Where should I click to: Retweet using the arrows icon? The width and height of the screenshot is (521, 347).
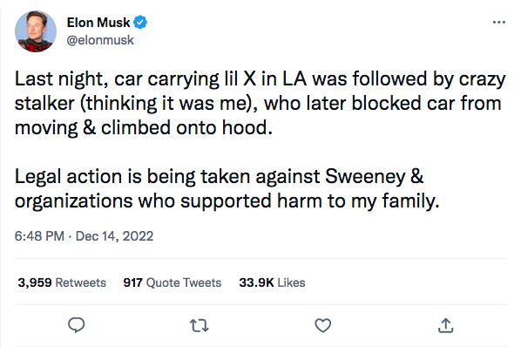[x=199, y=325]
